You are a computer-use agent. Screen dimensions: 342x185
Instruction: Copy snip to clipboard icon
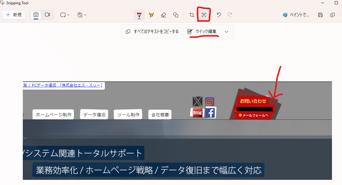point(332,15)
